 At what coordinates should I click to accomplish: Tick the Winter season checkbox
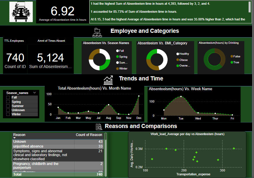click(x=8, y=114)
